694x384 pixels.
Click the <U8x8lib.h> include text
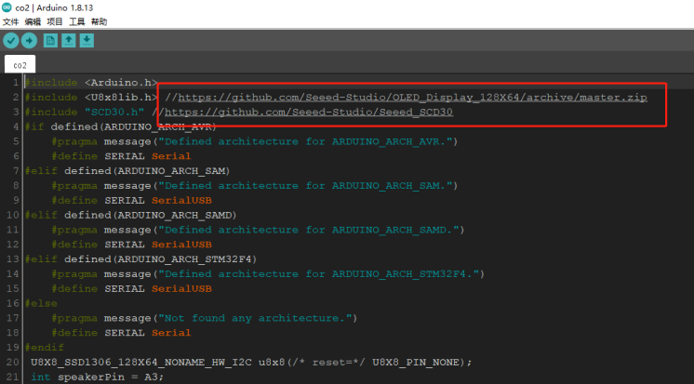[121, 98]
